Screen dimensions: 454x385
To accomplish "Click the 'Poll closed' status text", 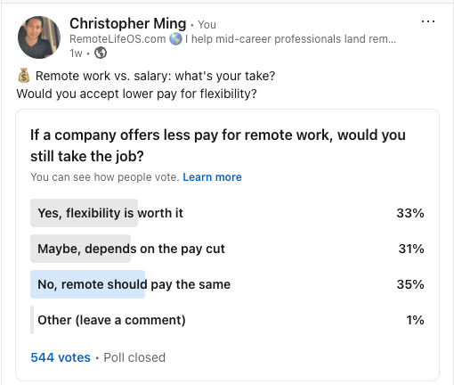I will tap(134, 357).
